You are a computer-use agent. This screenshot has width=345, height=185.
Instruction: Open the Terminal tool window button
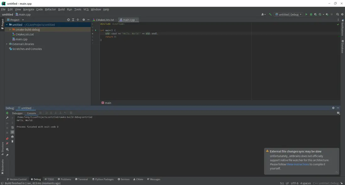click(81, 179)
